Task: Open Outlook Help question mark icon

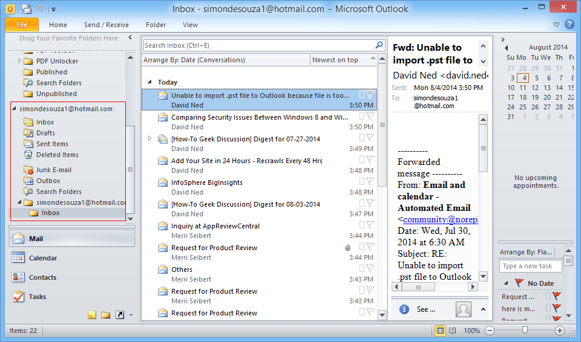Action: tap(569, 24)
